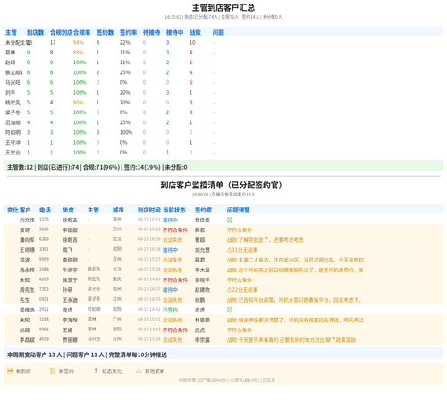Click the 王守冲 supervisor row name
447x400 pixels.
pos(13,143)
